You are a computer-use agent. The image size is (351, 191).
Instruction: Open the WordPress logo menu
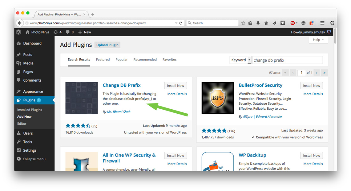tap(18, 32)
